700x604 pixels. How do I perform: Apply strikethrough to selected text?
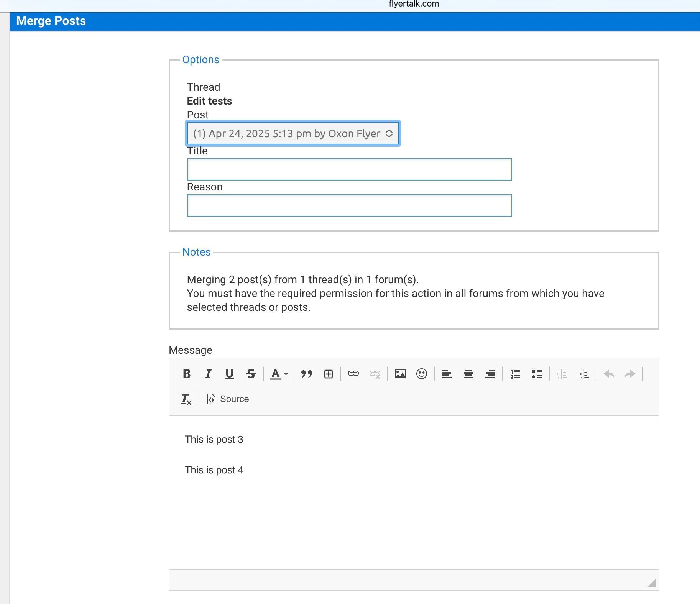pos(251,374)
